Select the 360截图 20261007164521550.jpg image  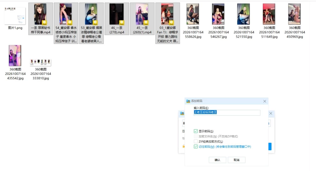click(x=244, y=14)
